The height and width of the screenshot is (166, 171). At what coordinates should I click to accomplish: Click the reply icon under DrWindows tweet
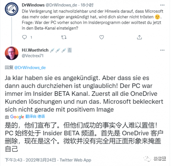(x=25, y=37)
